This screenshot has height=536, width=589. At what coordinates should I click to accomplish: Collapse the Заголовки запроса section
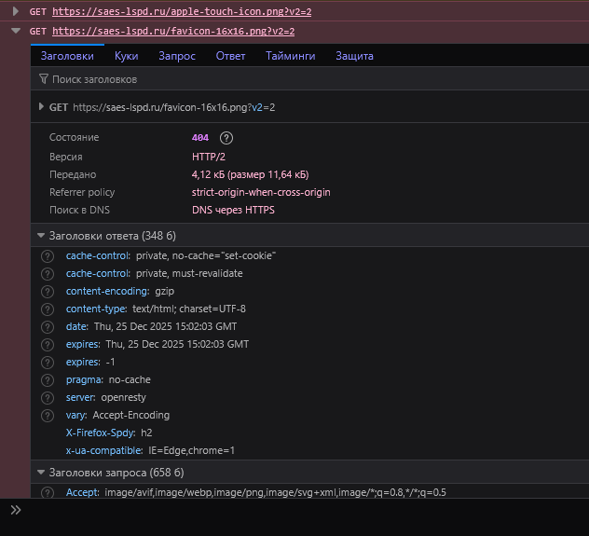40,473
